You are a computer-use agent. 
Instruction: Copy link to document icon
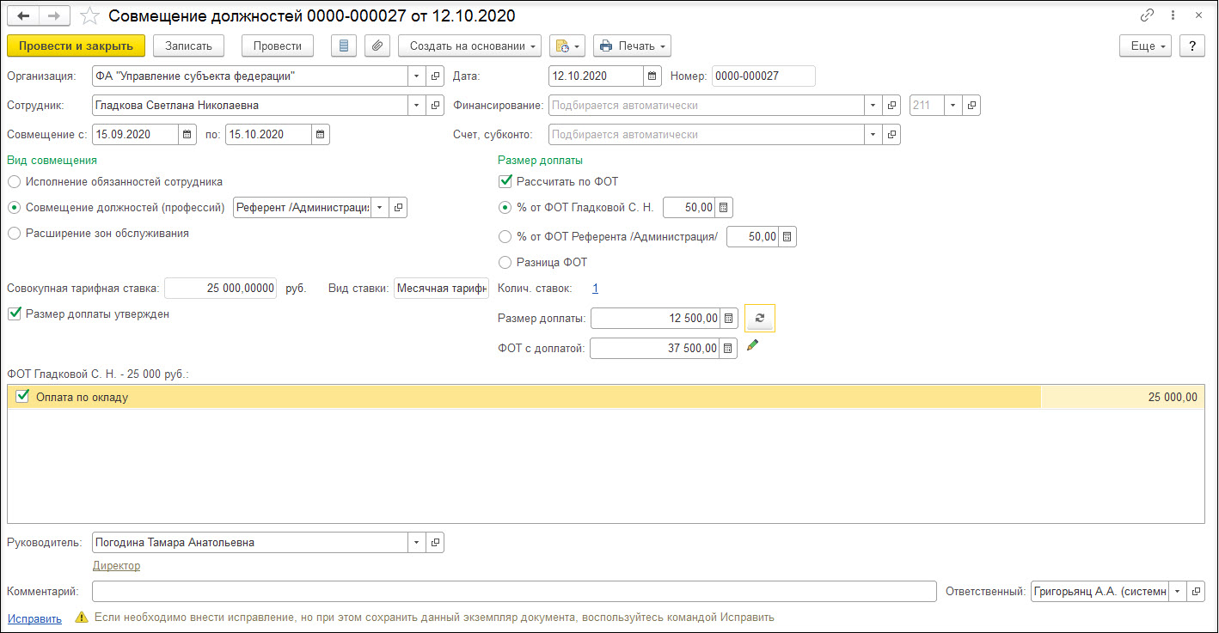click(1147, 15)
